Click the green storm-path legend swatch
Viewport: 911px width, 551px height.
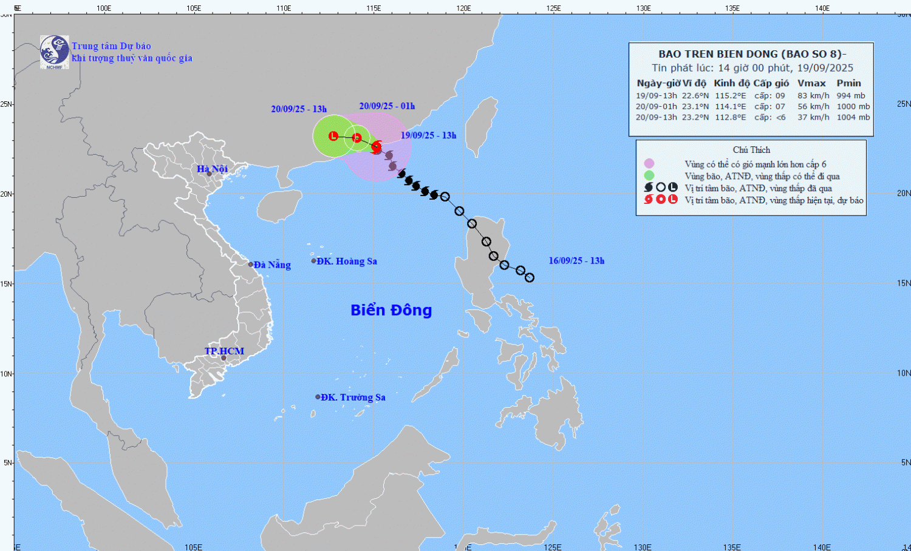click(x=649, y=176)
